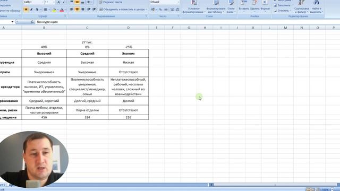Select cell showing 27 тыс.

(87, 42)
